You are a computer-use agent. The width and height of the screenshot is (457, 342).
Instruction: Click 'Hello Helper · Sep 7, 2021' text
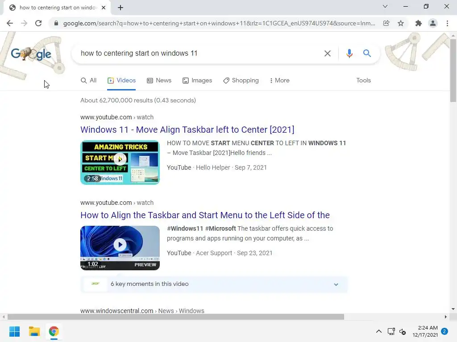click(232, 167)
